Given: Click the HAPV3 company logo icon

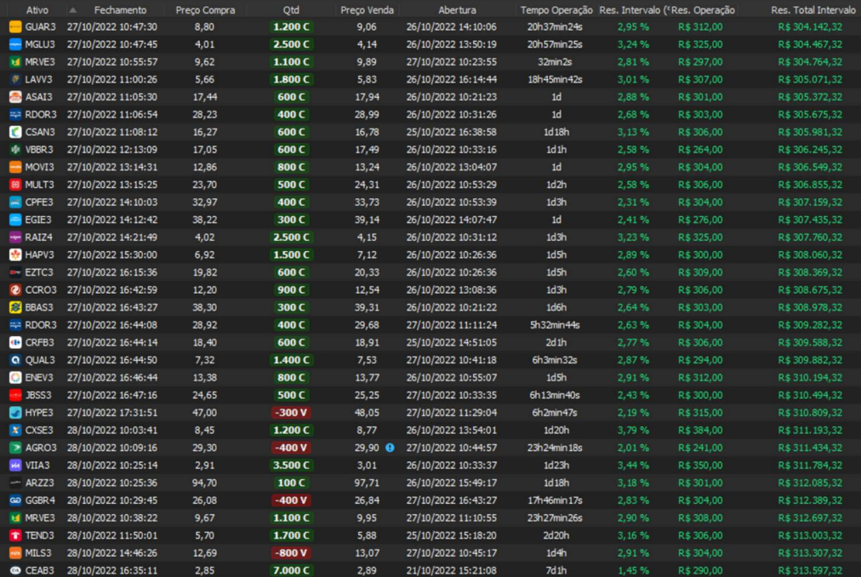Looking at the screenshot, I should click(x=15, y=254).
